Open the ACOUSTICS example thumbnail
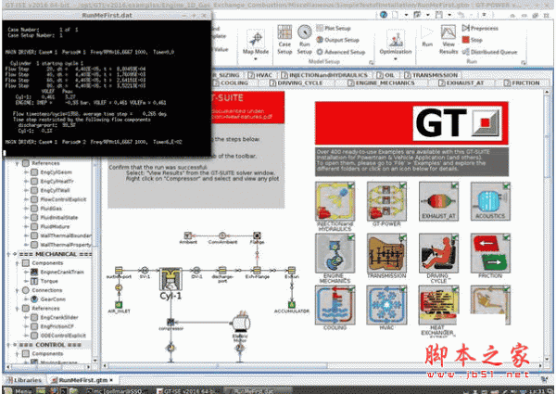Screen dimensions: 556x394 tap(490, 201)
